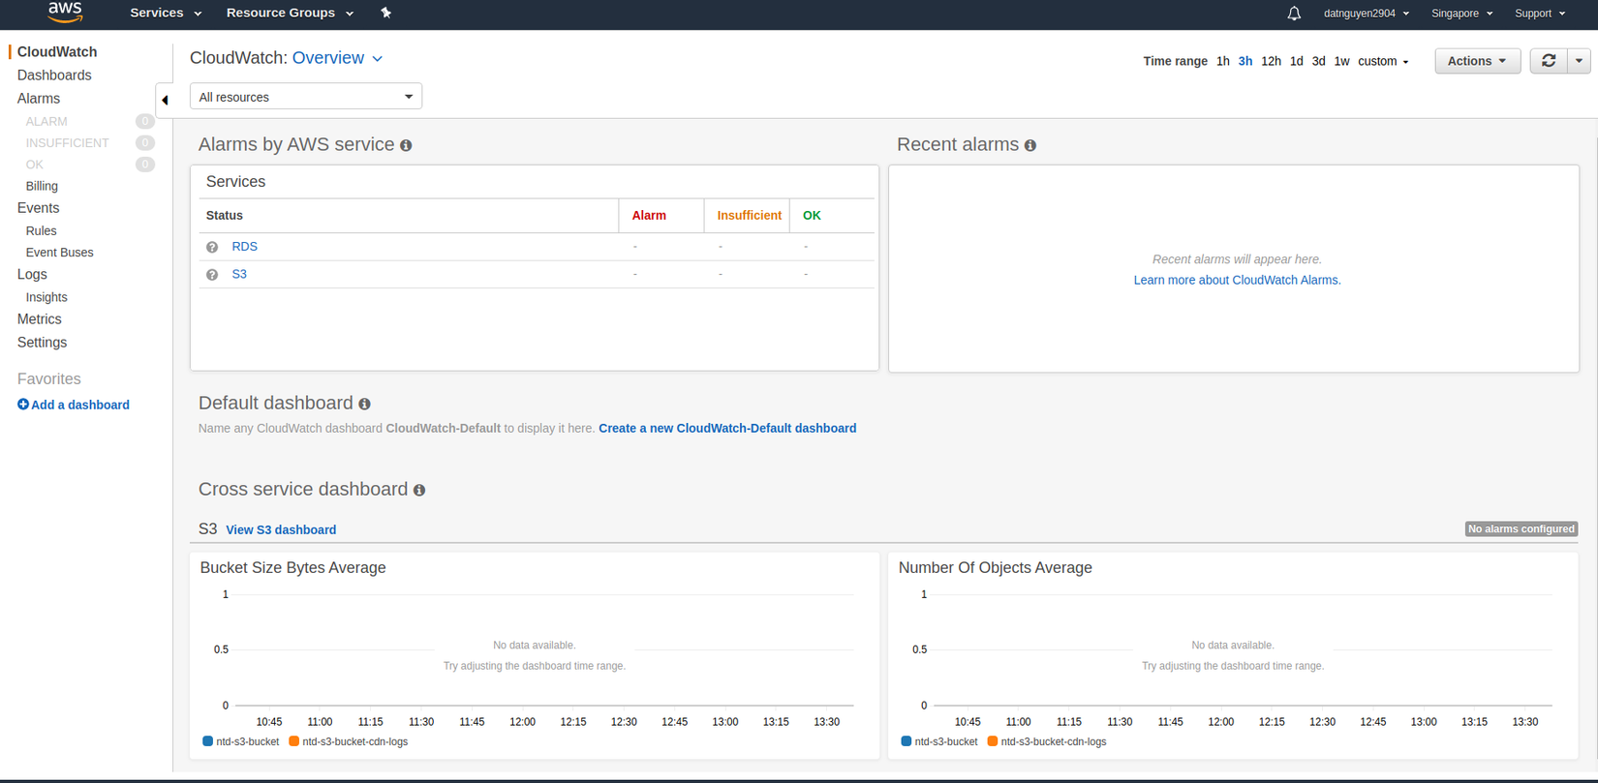
Task: Click ntd-s3-bucket blue swatch in Number Of Objects chart
Action: (x=906, y=741)
